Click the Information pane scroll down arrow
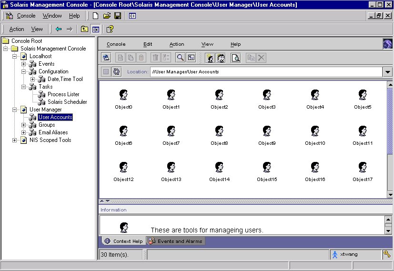Image resolution: width=394 pixels, height=271 pixels. click(x=388, y=231)
